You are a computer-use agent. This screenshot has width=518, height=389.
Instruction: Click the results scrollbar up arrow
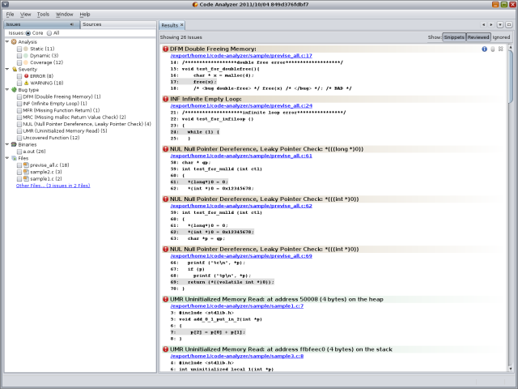[511, 47]
